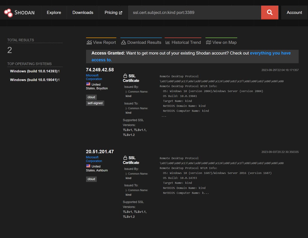The width and height of the screenshot is (308, 238).
Task: Filter by Windows (build 10.0.19041)
Action: click(x=34, y=80)
